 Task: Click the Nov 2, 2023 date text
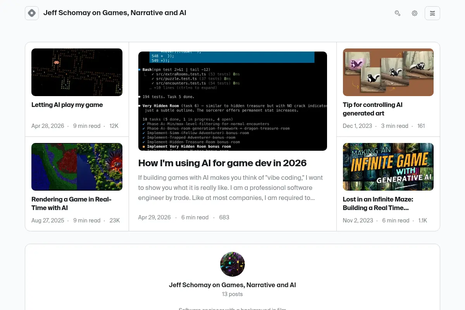pyautogui.click(x=358, y=220)
